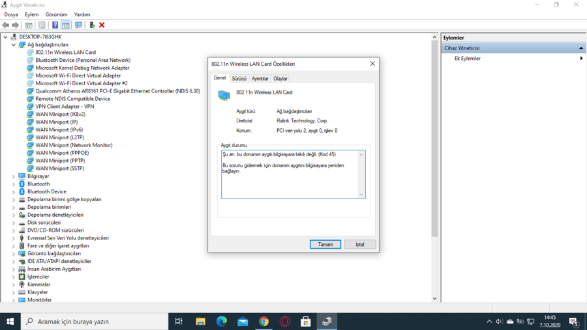This screenshot has width=587, height=330.
Task: Click the İptal button
Action: click(359, 245)
